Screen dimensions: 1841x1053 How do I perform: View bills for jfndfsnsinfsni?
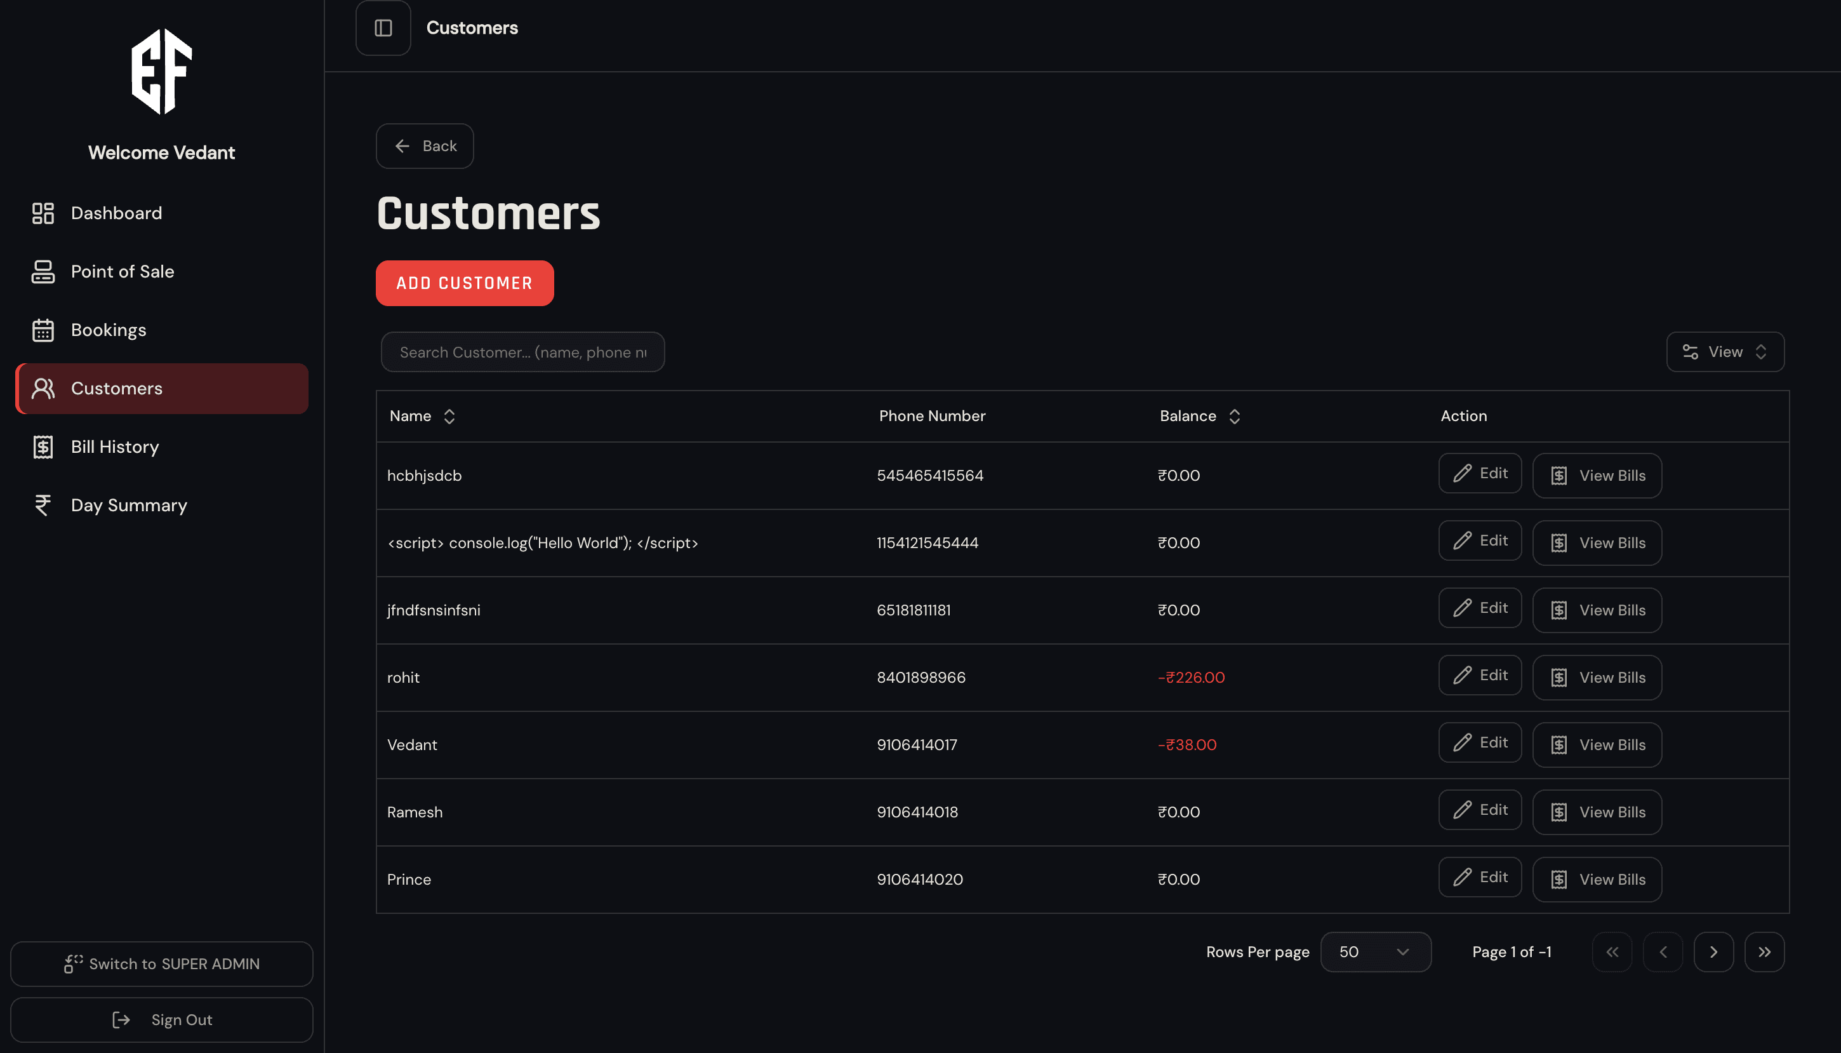click(x=1597, y=610)
